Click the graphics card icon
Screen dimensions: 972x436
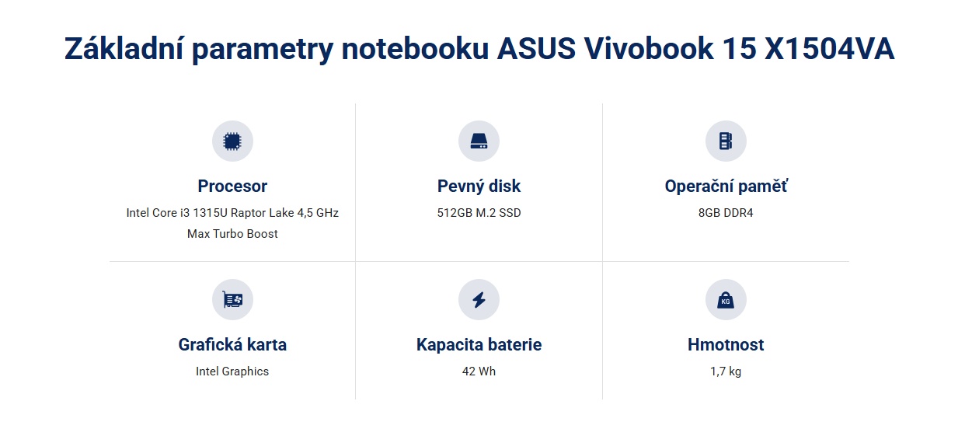(232, 300)
